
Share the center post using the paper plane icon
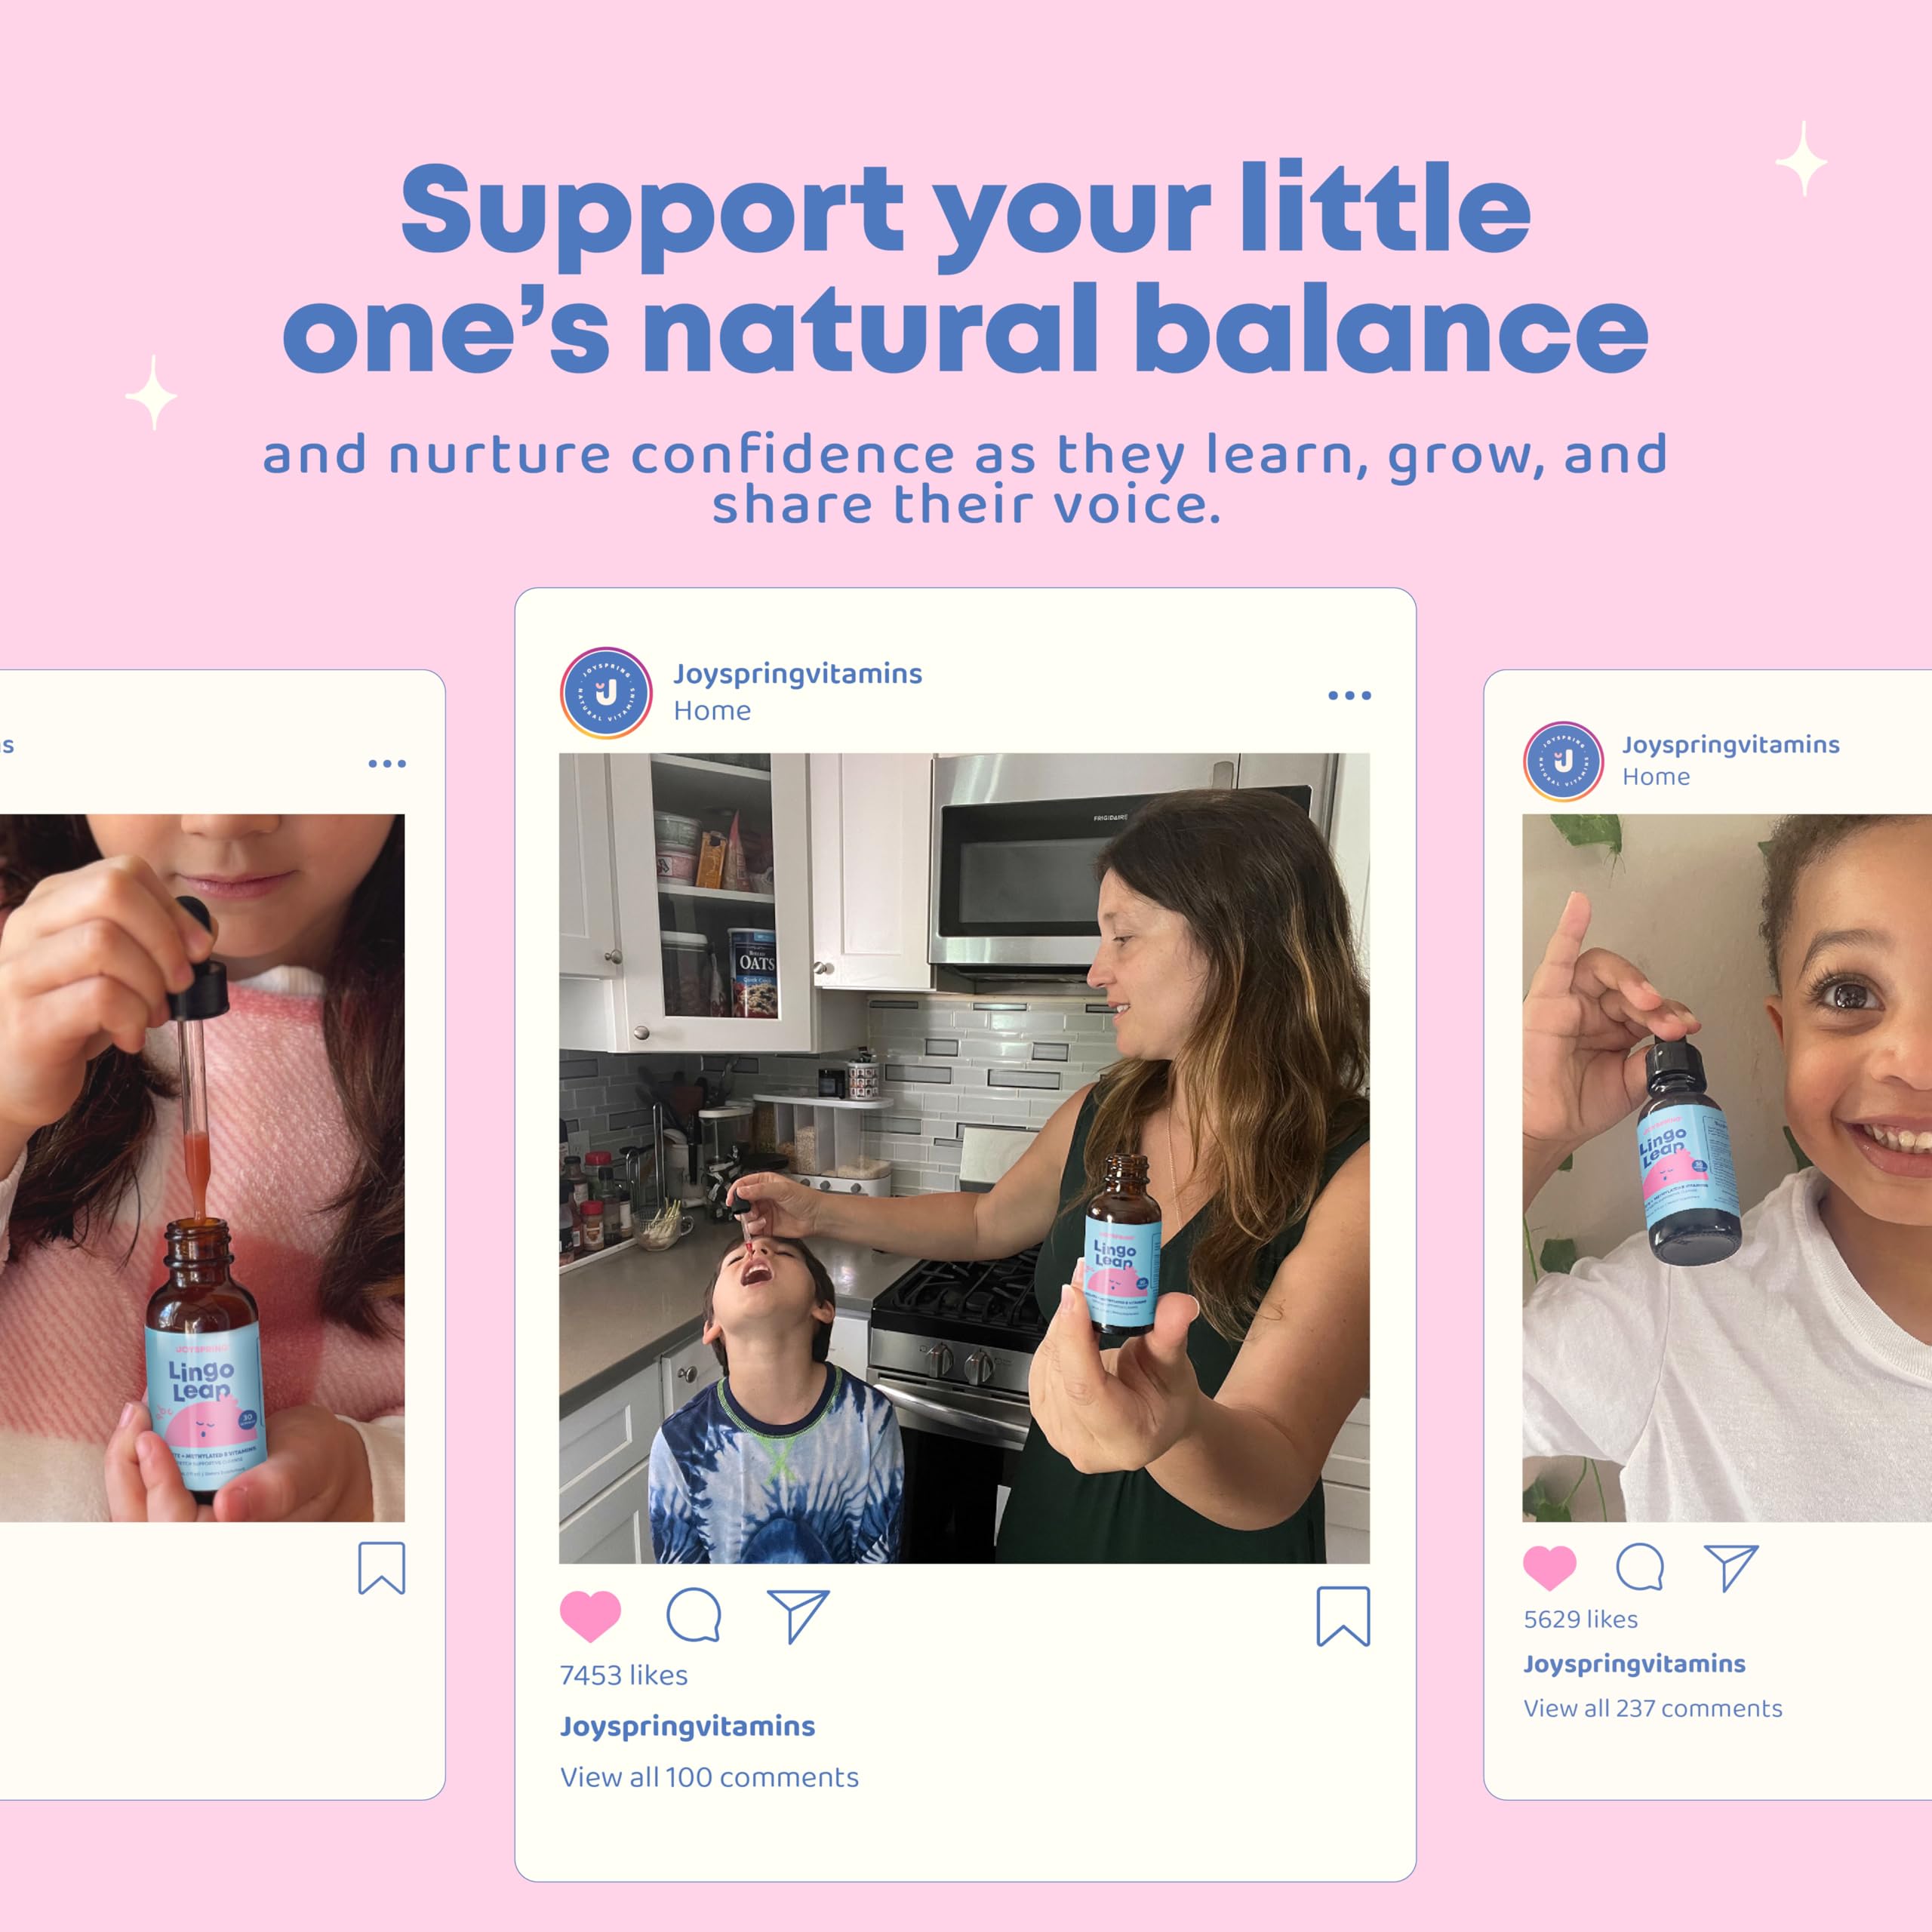[x=798, y=1615]
